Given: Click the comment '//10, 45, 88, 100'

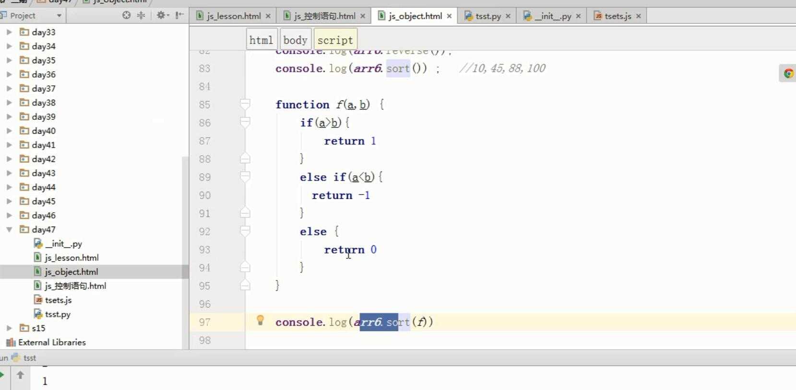Looking at the screenshot, I should coord(502,68).
